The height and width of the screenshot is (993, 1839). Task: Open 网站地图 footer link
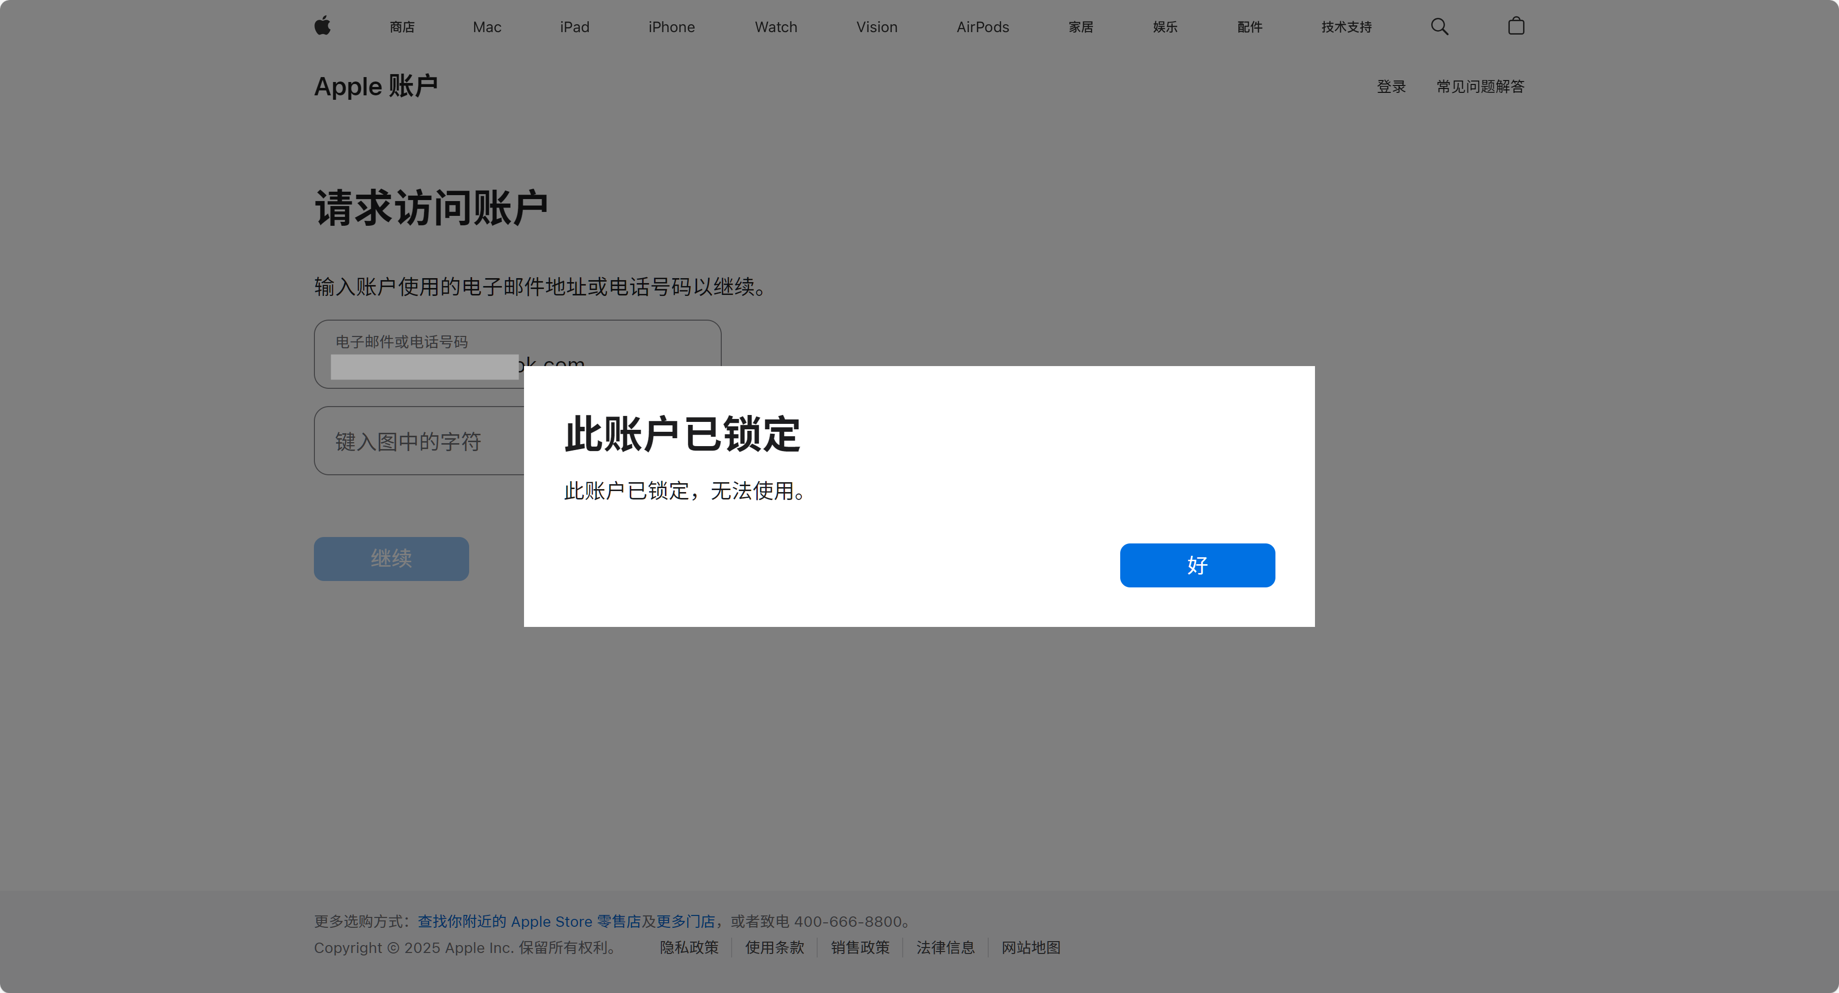point(1030,948)
